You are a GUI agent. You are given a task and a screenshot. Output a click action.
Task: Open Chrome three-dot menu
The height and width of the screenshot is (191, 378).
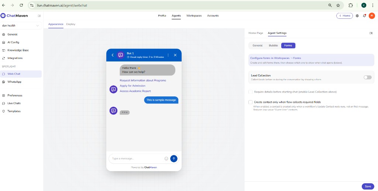tap(373, 5)
